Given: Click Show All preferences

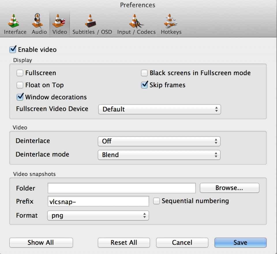Looking at the screenshot, I should pyautogui.click(x=41, y=242).
